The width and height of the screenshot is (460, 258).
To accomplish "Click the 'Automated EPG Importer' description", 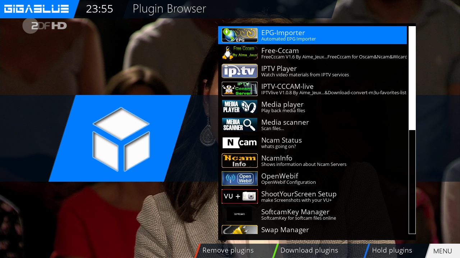I will pyautogui.click(x=289, y=39).
